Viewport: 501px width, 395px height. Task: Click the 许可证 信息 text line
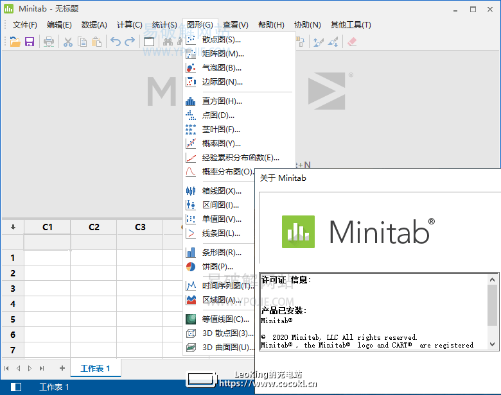286,280
